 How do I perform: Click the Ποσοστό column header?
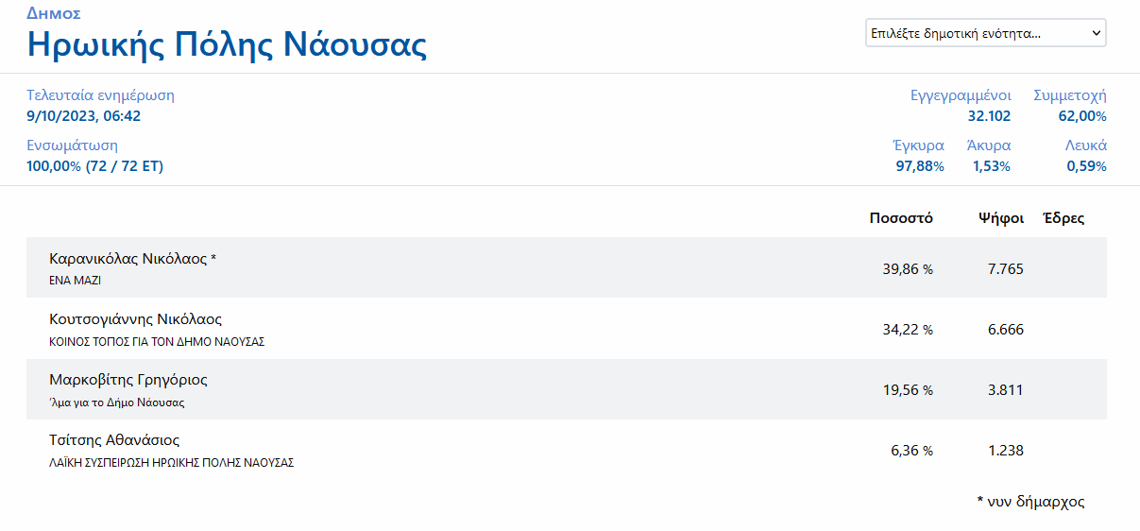click(901, 218)
